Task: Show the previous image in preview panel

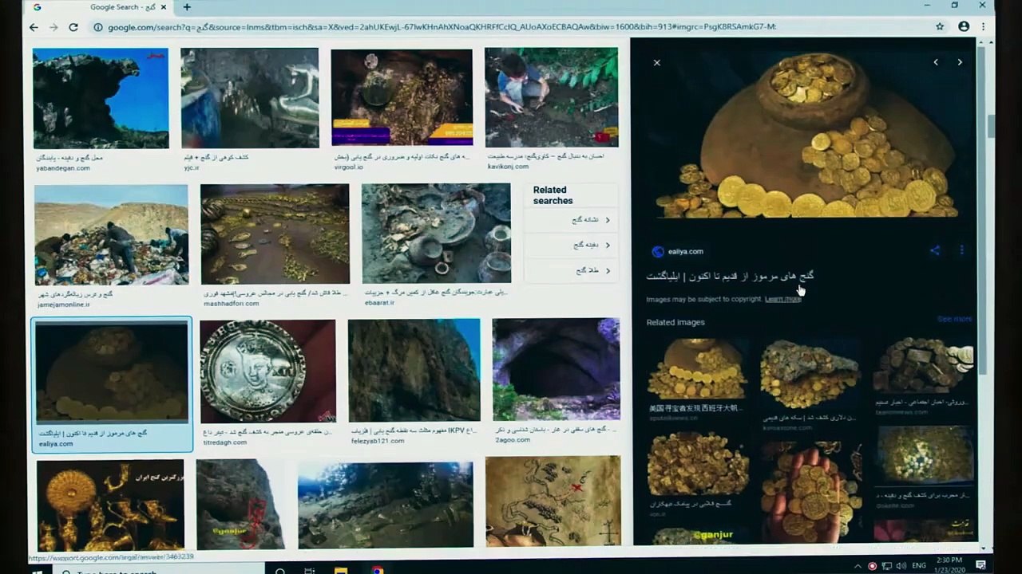Action: (x=936, y=62)
